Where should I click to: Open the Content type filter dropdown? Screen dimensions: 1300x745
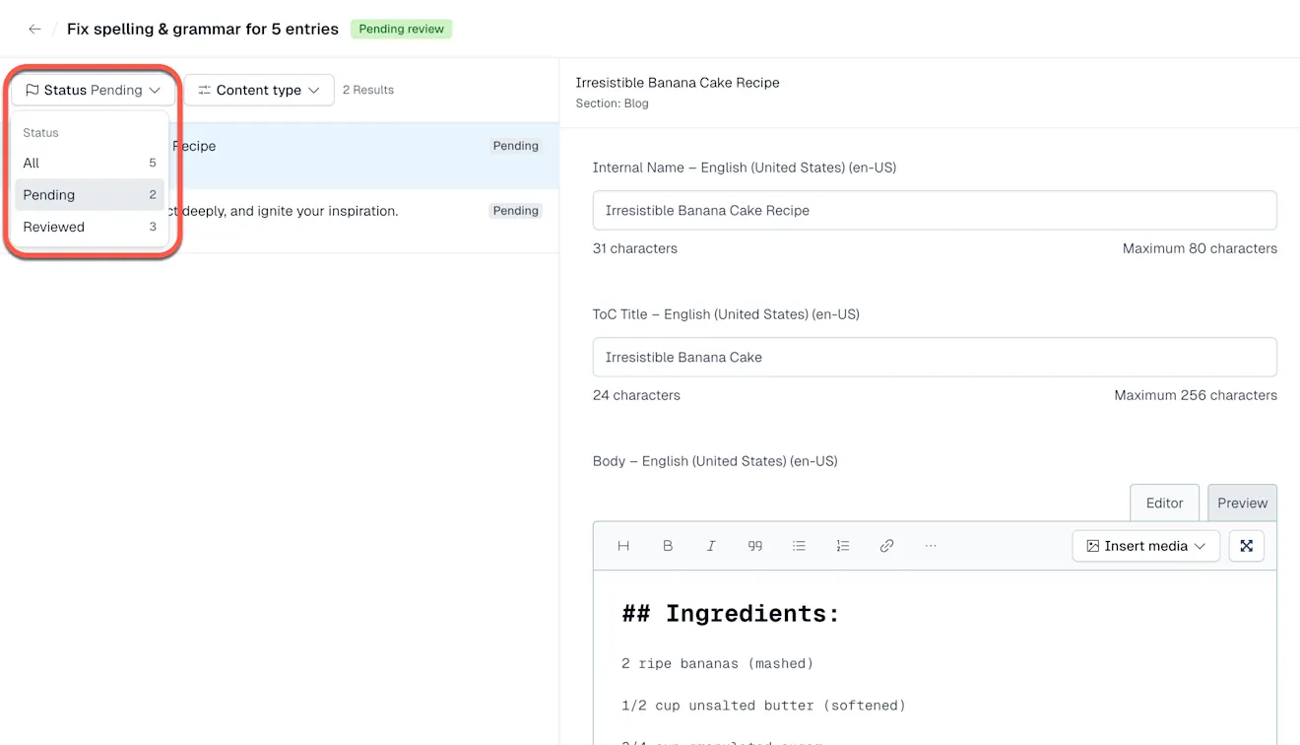[x=259, y=90]
